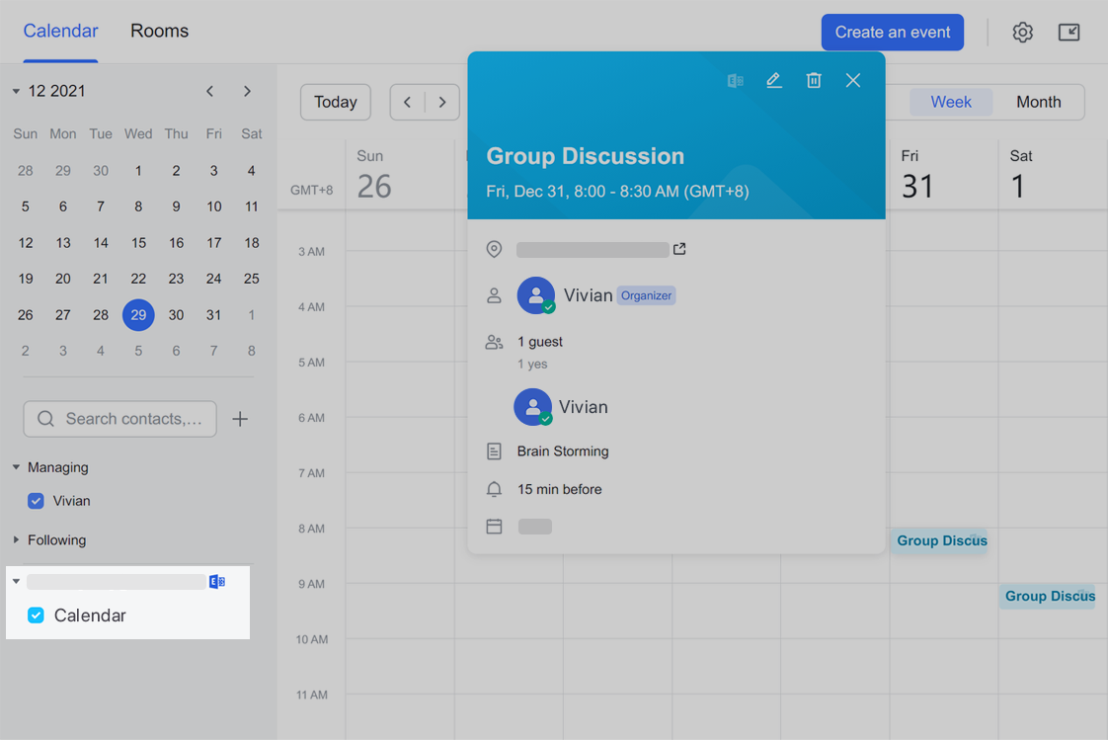1108x740 pixels.
Task: Open the edit pencil in the event popup
Action: coord(774,80)
